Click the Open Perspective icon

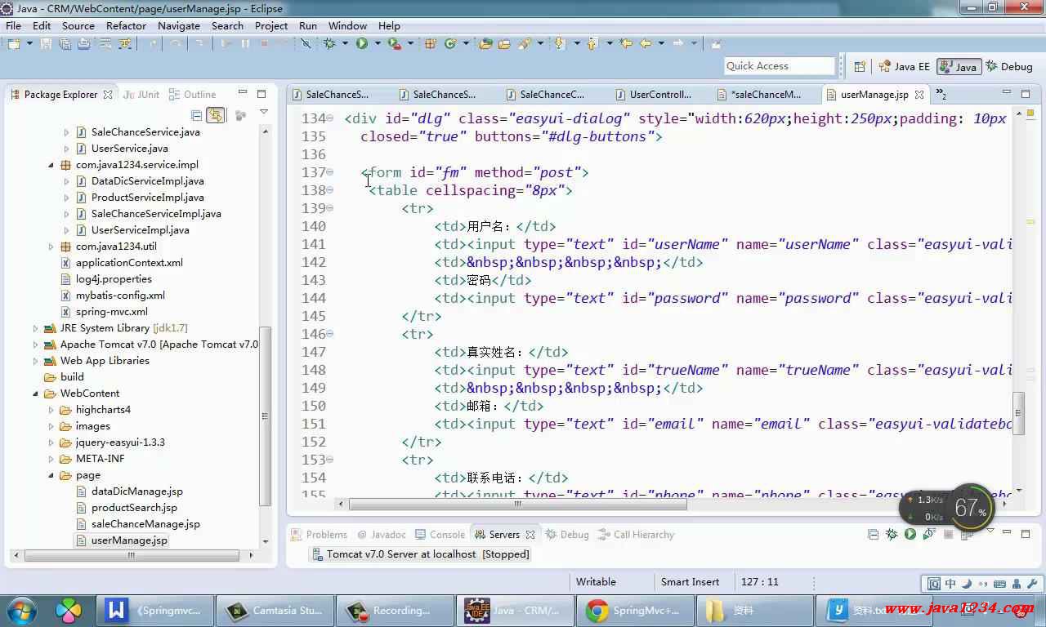pyautogui.click(x=860, y=67)
